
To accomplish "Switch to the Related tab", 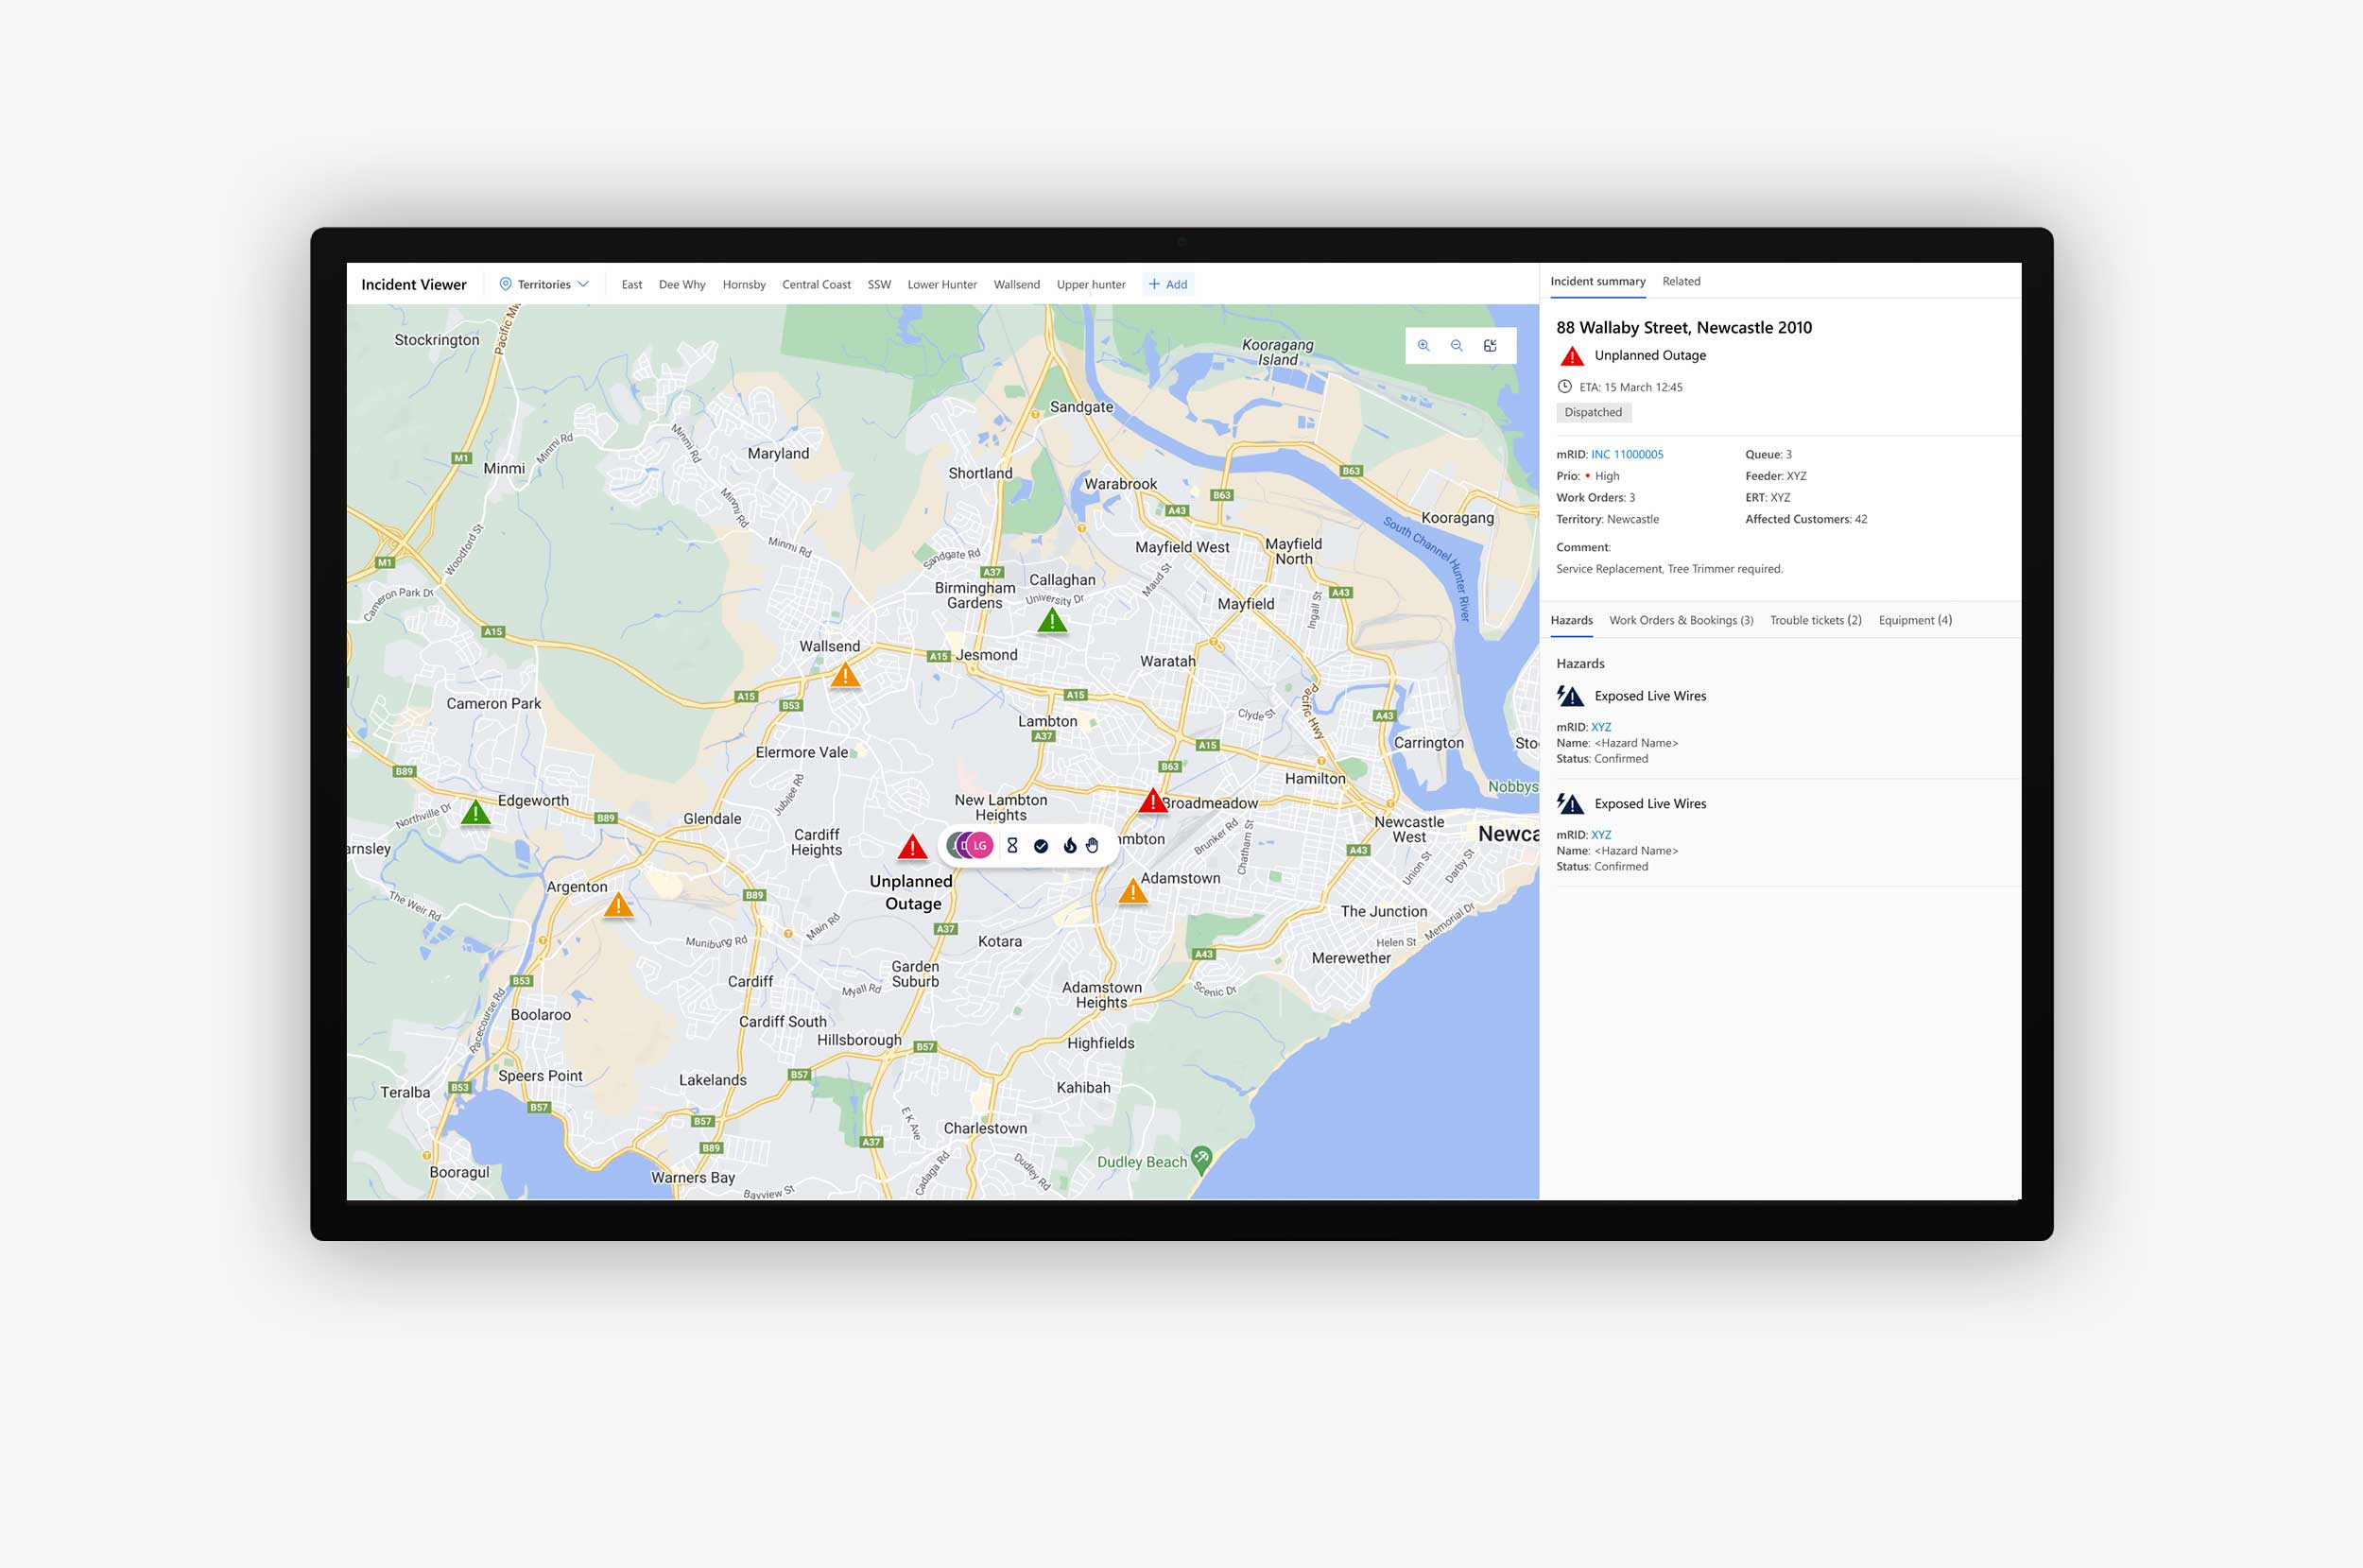I will tap(1681, 282).
